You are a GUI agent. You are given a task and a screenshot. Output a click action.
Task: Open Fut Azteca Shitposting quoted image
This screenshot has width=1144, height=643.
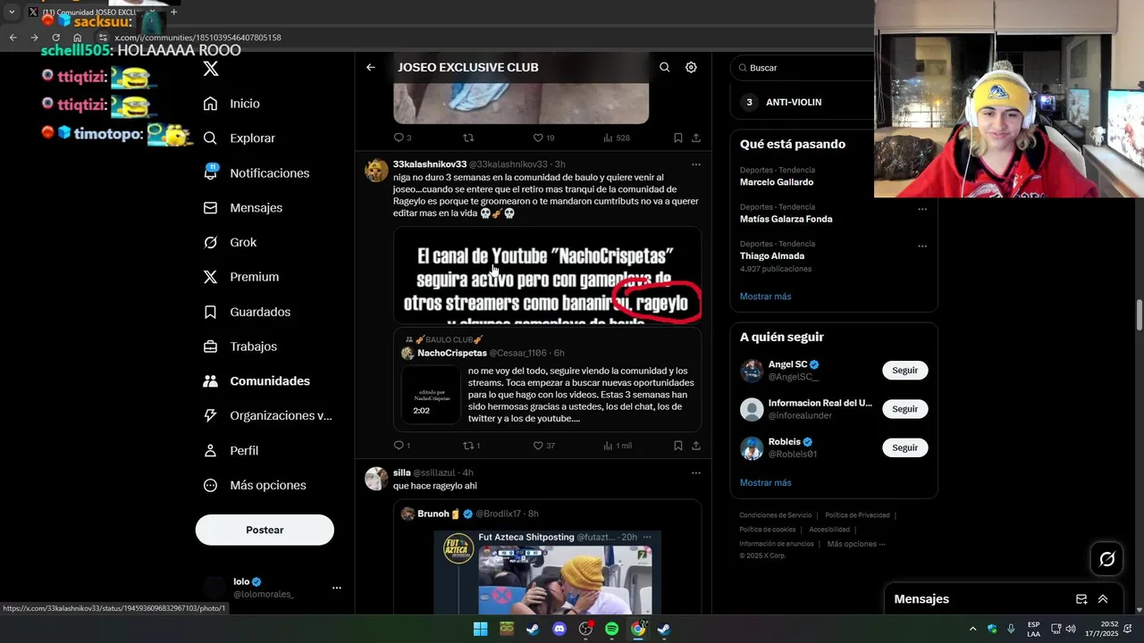click(x=547, y=572)
